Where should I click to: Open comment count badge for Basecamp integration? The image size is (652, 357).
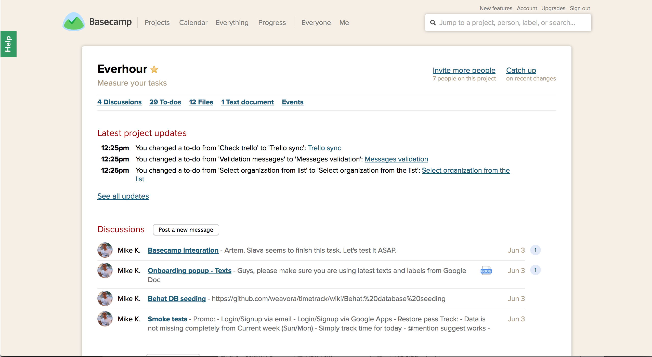click(535, 250)
